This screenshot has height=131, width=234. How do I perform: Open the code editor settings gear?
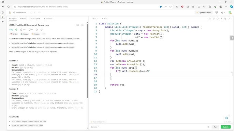point(225,19)
